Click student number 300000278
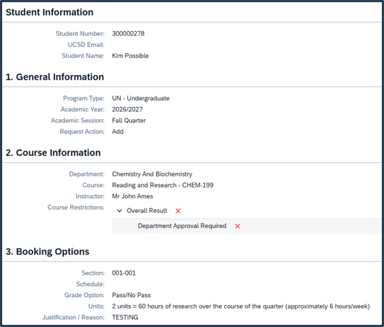 click(128, 34)
